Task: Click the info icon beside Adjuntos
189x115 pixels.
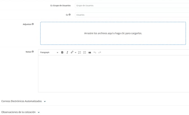Action: click(x=33, y=24)
